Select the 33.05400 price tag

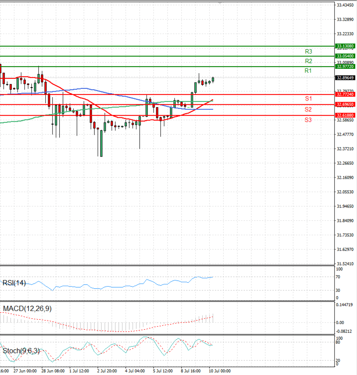click(x=345, y=56)
